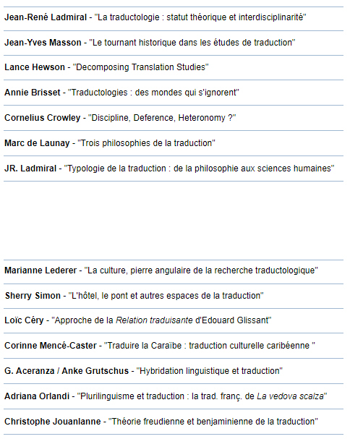Select Loïc Céry 'Relation traduisante' entry
The width and height of the screenshot is (350, 439).
[138, 320]
